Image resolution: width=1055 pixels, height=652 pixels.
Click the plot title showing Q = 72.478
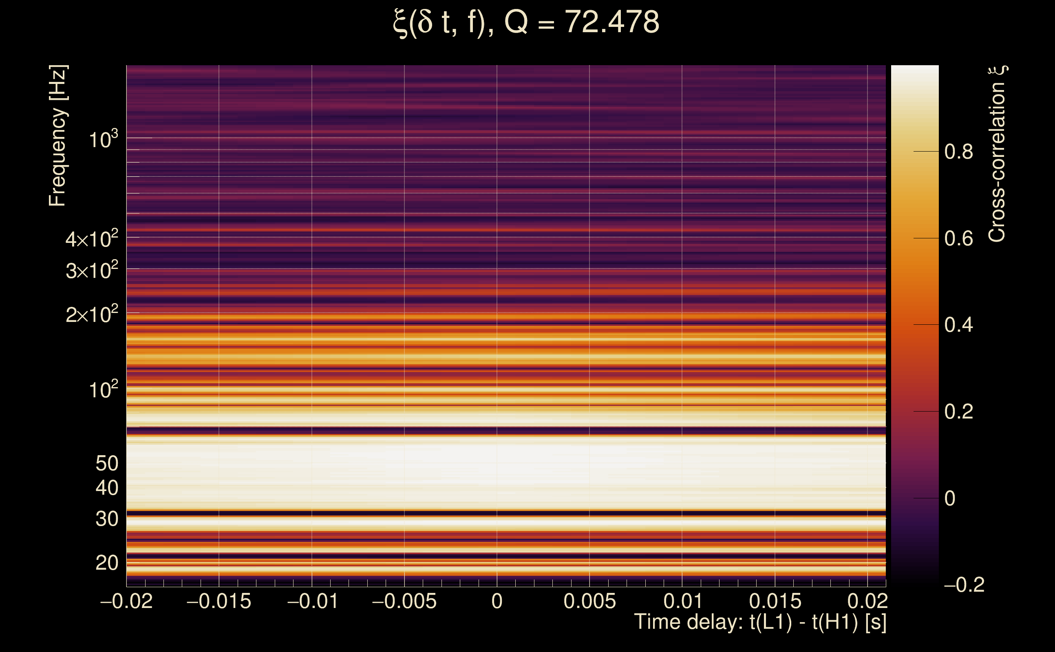click(526, 22)
